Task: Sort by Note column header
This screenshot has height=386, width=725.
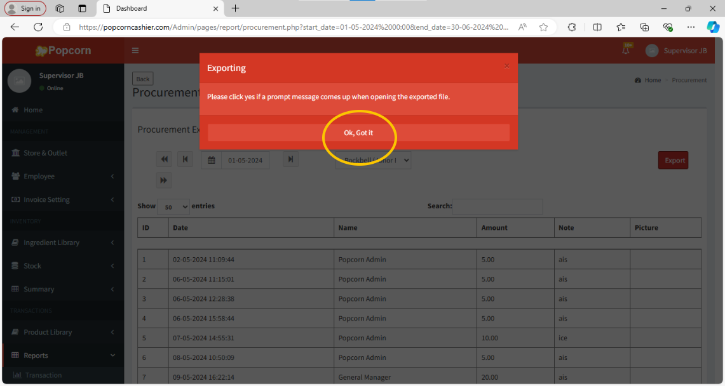Action: pos(592,228)
